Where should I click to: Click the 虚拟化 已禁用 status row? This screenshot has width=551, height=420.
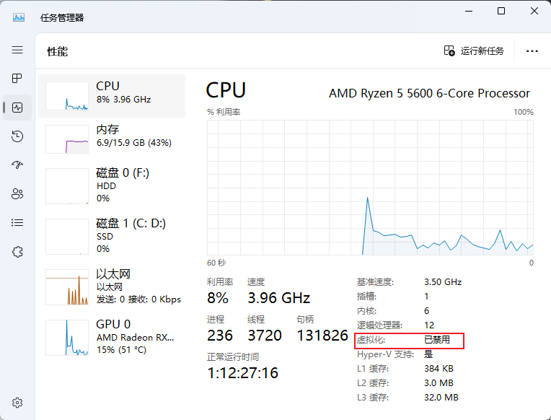coord(410,341)
